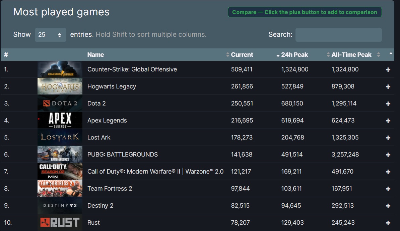Click Apex Legends 24h peak 619,694
Screen dimensions: 400x231
292,121
